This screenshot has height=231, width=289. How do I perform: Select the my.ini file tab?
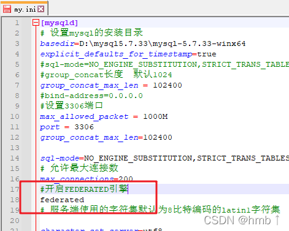(25, 9)
